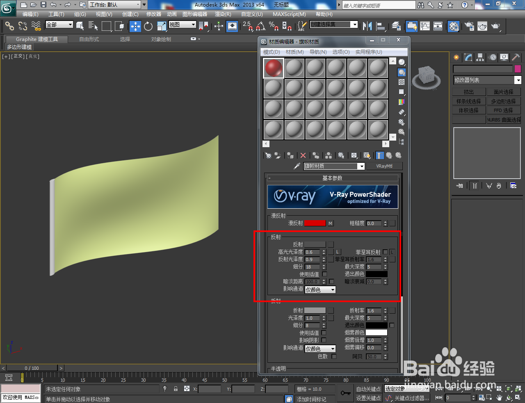
Task: Toggle the material editor Backlight icon
Action: point(402,72)
